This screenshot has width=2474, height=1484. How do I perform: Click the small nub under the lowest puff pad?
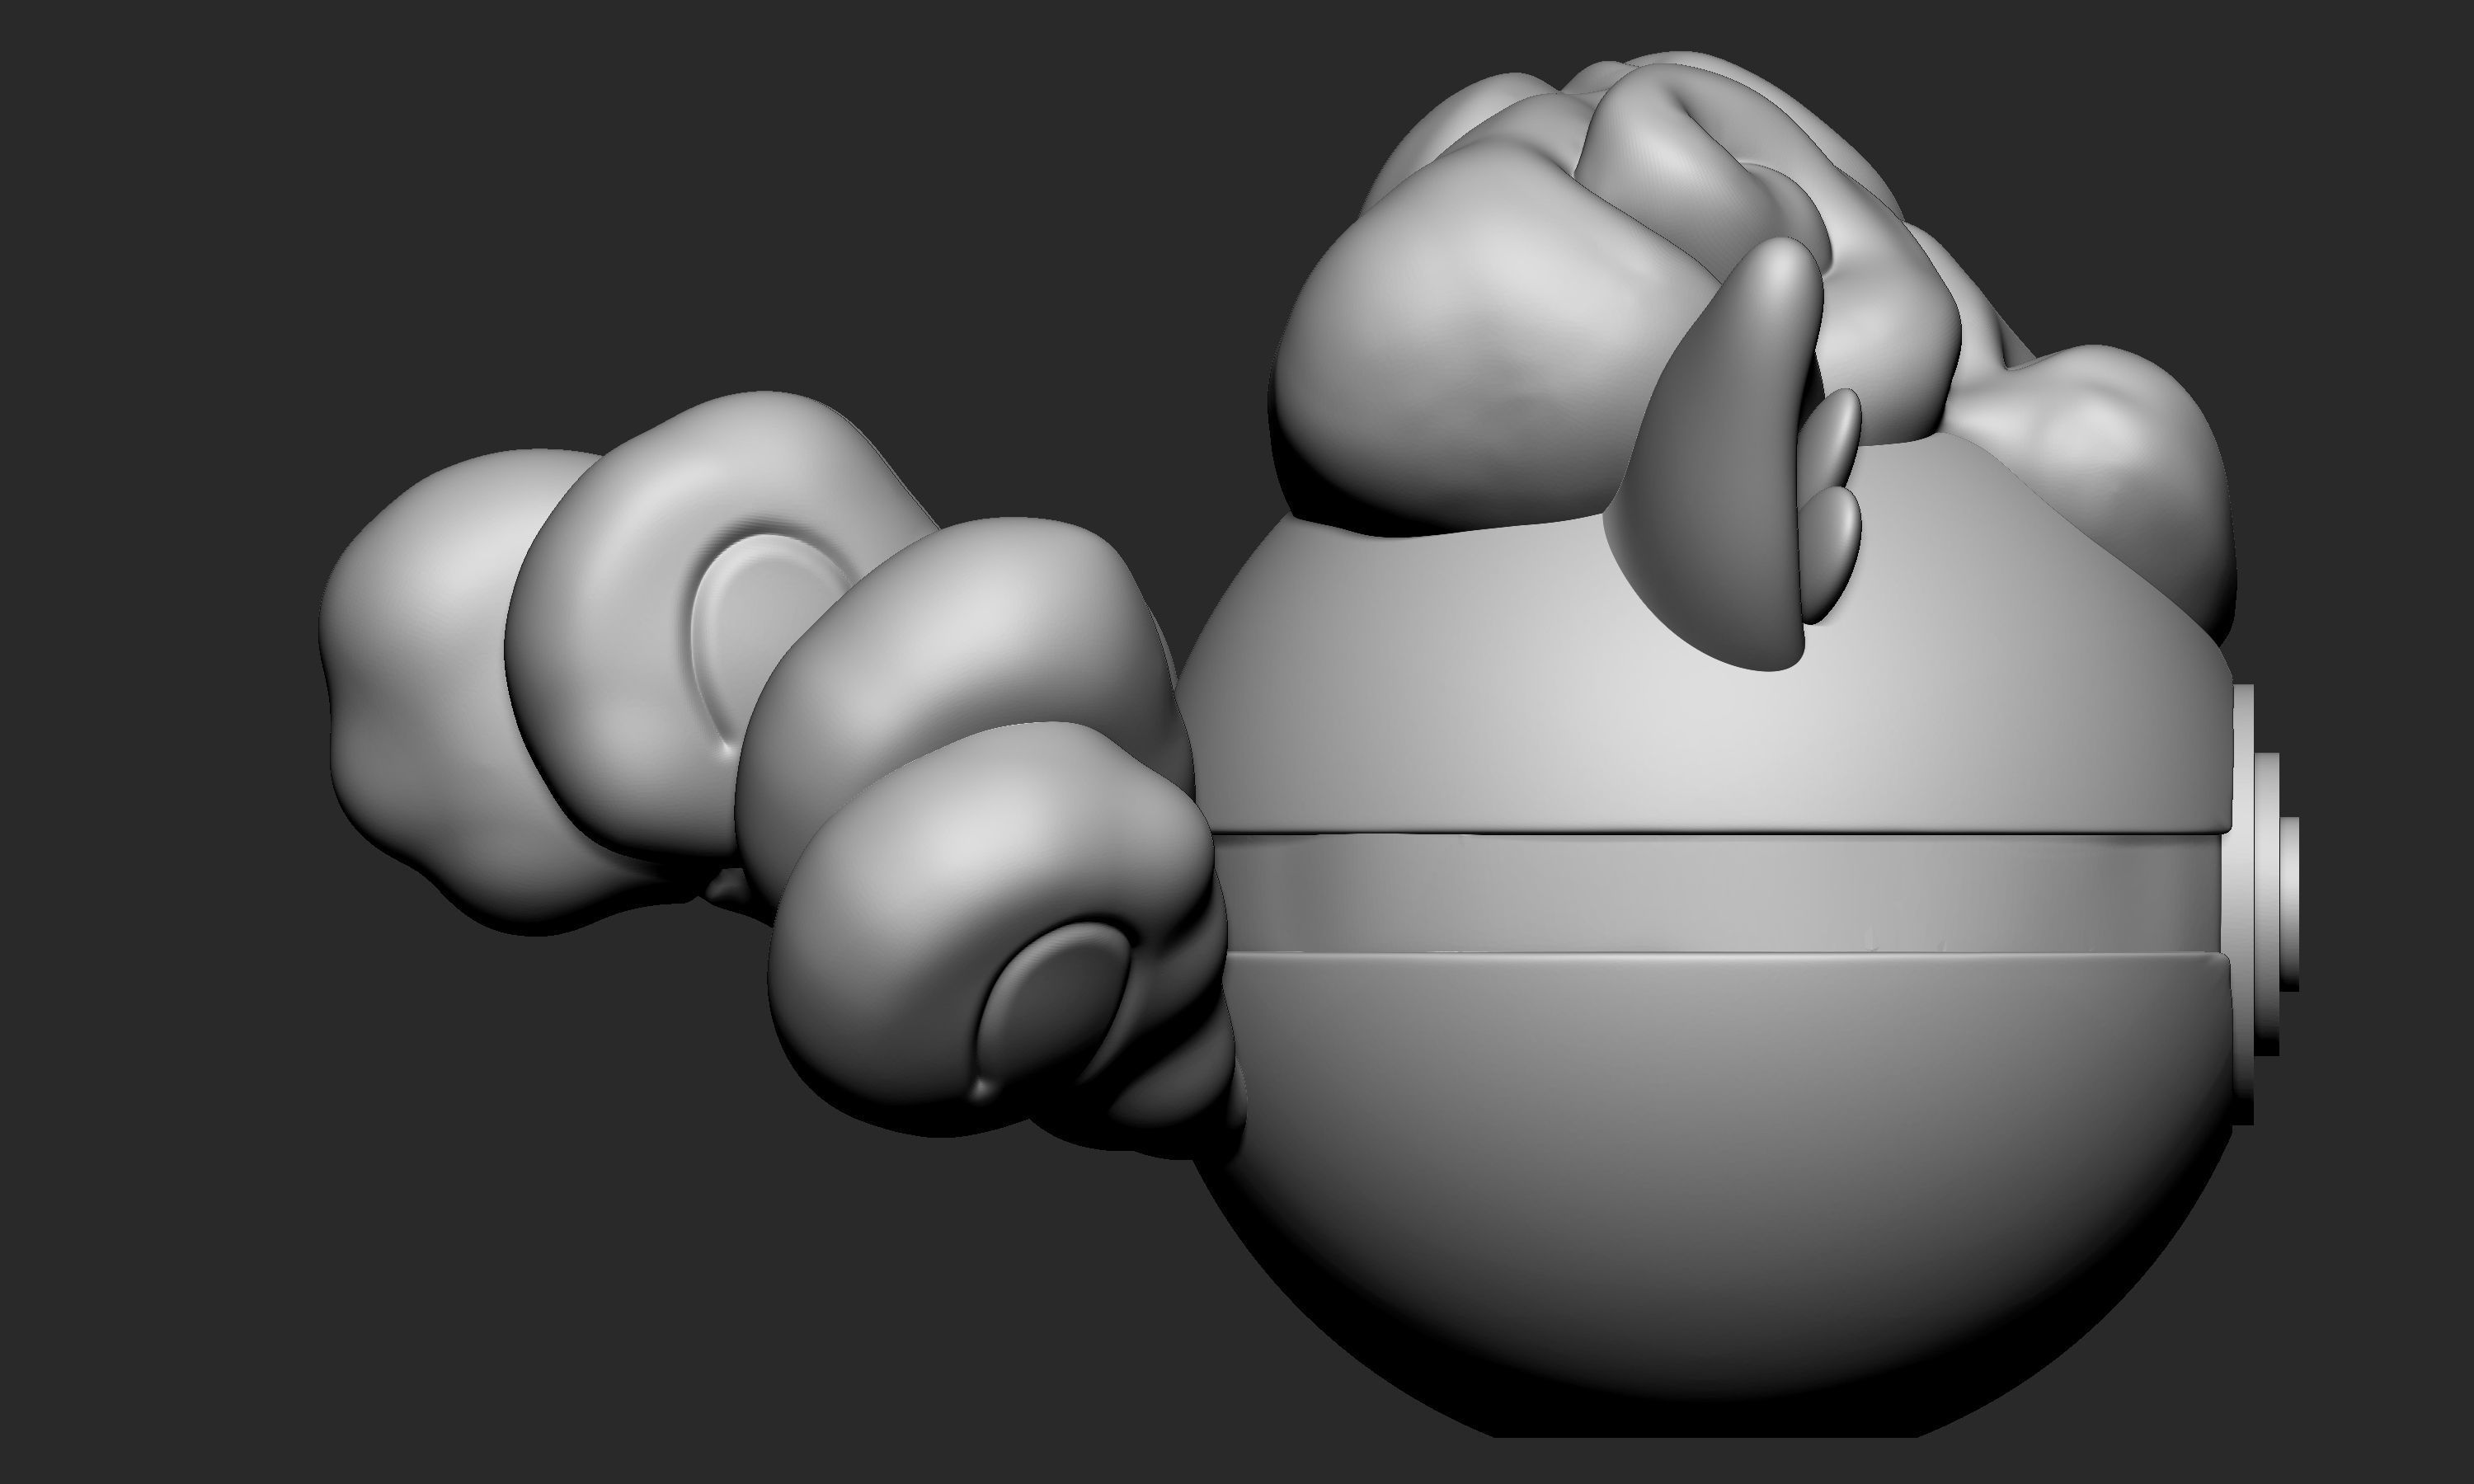(x=983, y=1088)
